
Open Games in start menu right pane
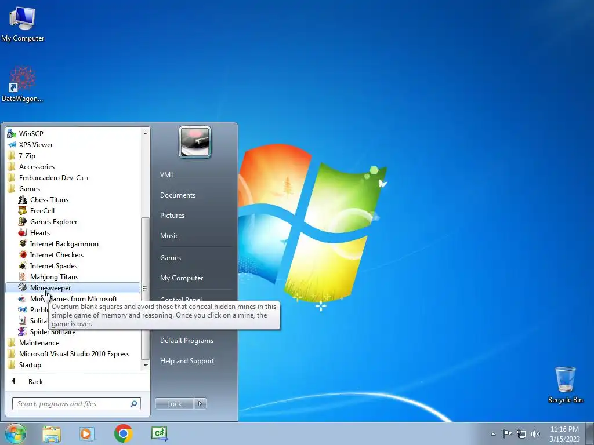(x=171, y=258)
